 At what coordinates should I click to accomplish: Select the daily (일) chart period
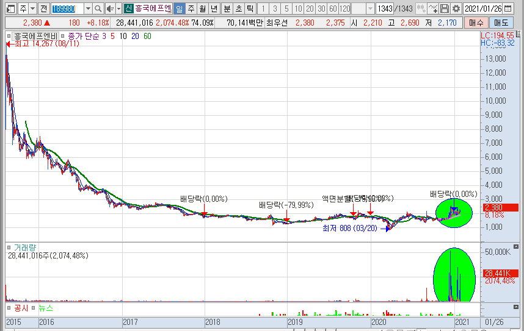tap(179, 9)
